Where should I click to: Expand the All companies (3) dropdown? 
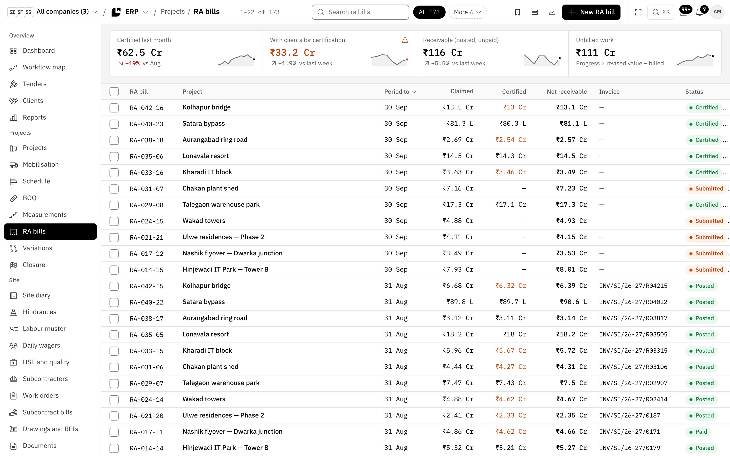[52, 12]
